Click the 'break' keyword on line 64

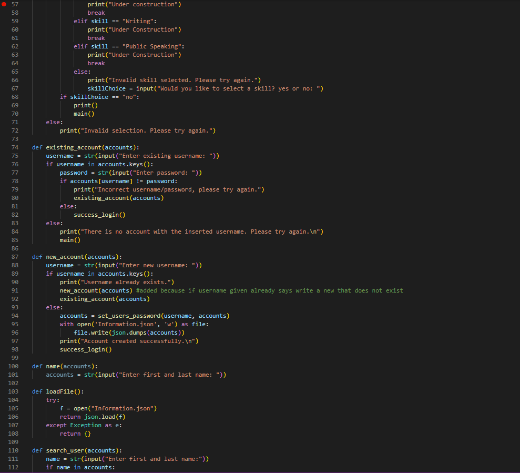pos(96,63)
